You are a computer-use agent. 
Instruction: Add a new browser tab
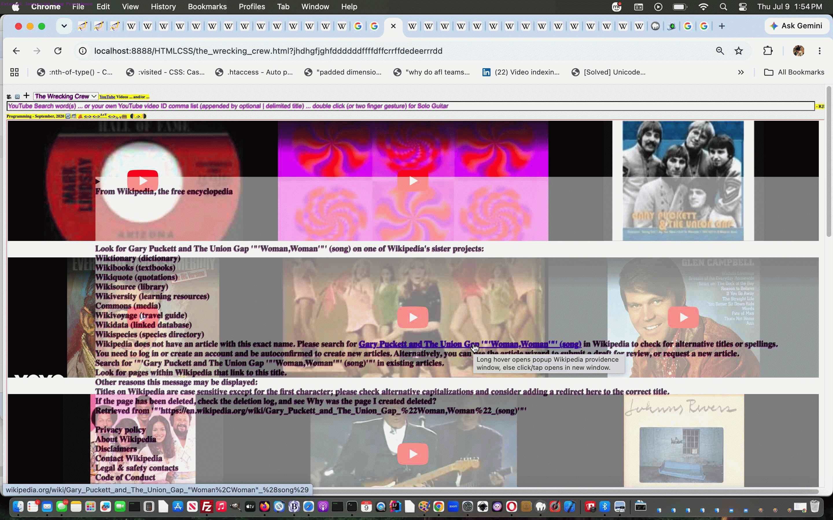722,26
